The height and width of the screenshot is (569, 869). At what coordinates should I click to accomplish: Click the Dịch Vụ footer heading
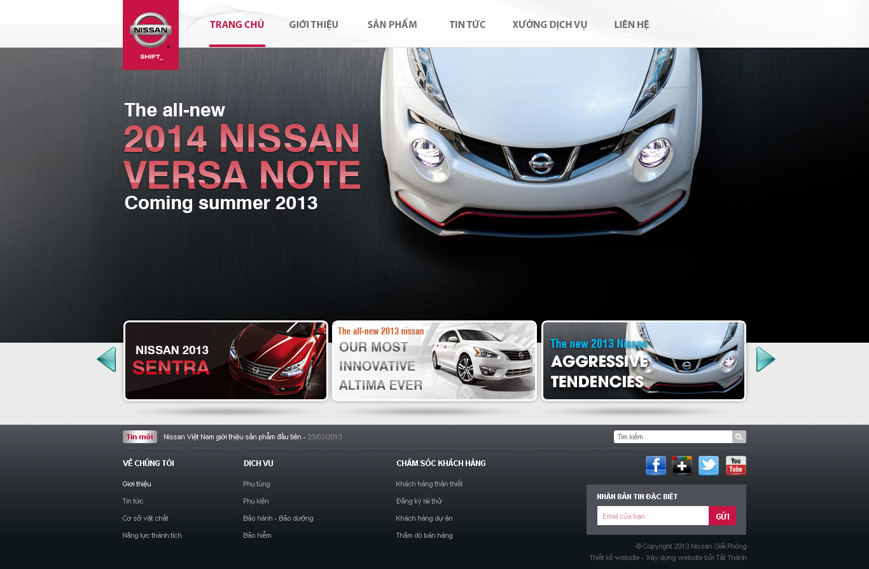point(258,463)
